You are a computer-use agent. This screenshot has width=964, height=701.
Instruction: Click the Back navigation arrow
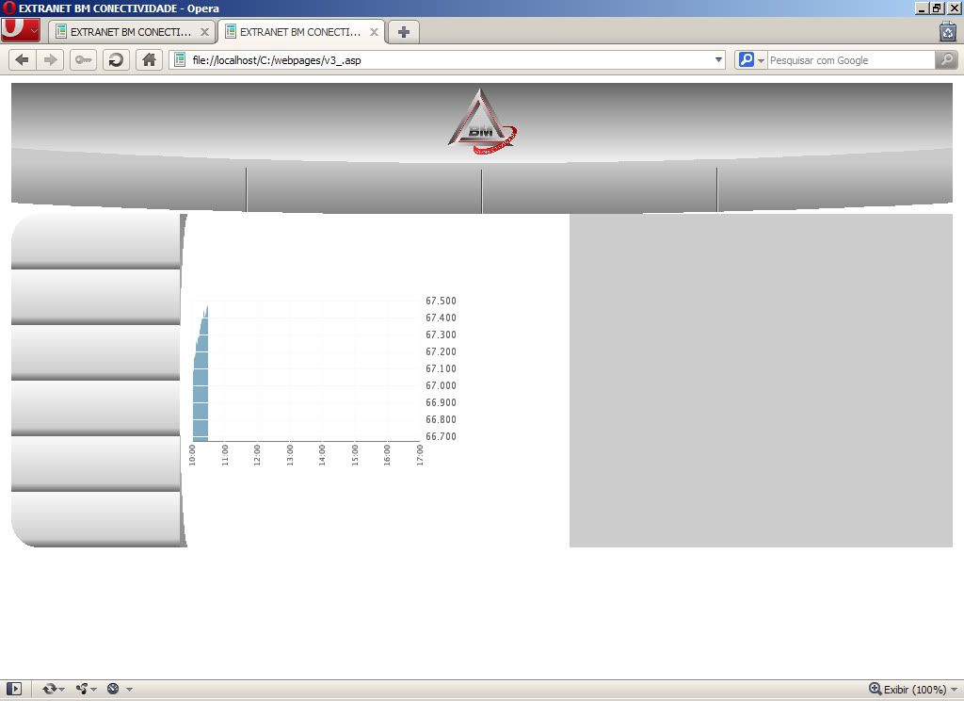point(23,60)
